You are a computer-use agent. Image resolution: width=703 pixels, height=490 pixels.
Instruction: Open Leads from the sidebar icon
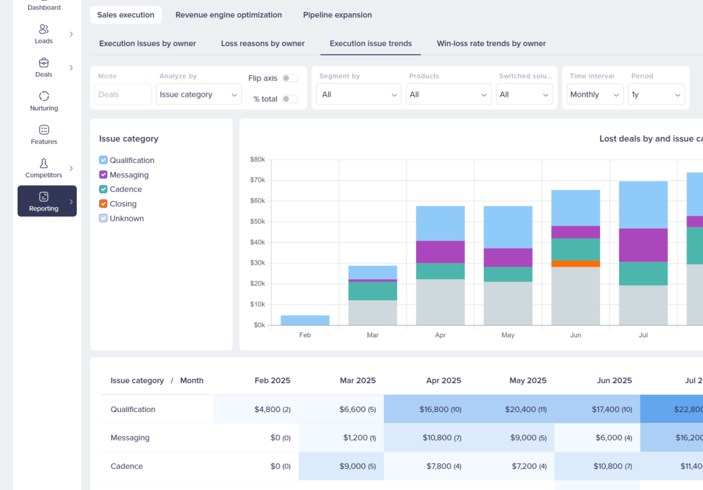(44, 29)
